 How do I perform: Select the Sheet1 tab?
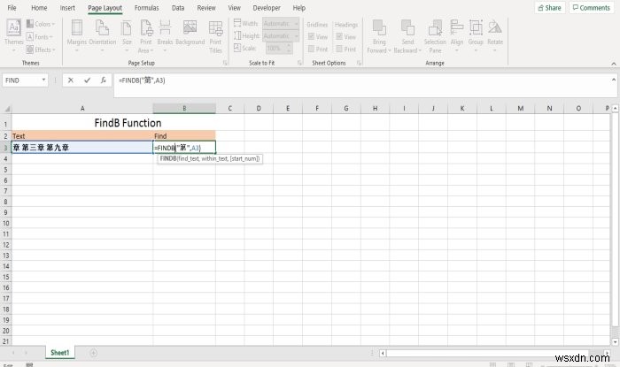(x=59, y=353)
